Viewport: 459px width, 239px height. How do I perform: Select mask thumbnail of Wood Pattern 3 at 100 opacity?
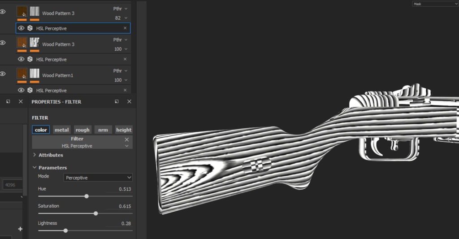[x=35, y=43]
